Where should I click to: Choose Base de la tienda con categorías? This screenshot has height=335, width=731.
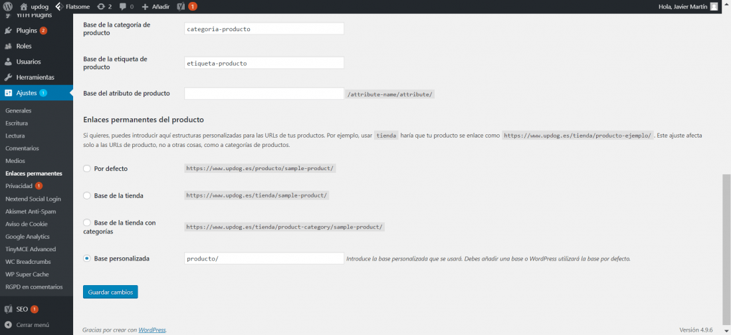tap(86, 223)
